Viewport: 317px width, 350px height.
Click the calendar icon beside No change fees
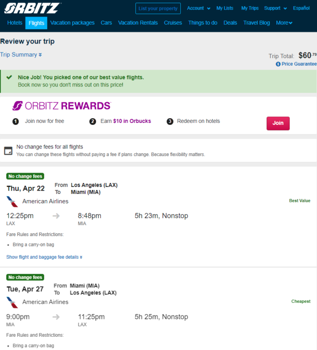pos(8,151)
